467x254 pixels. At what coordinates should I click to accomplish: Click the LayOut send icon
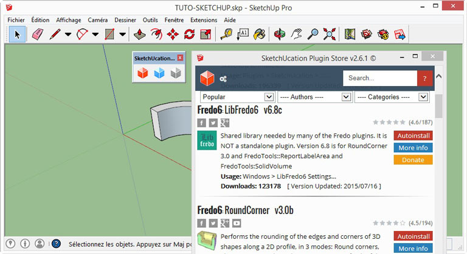(x=400, y=34)
